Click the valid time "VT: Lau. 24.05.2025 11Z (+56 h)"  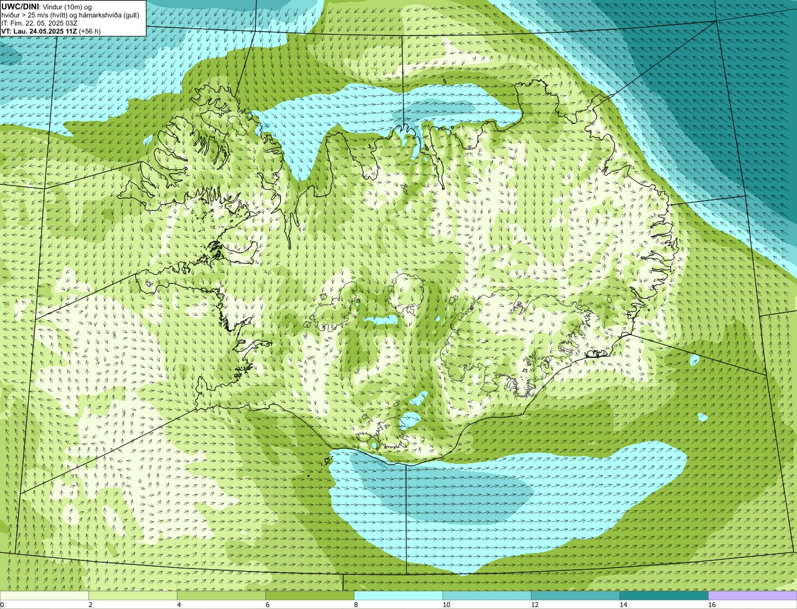click(51, 31)
